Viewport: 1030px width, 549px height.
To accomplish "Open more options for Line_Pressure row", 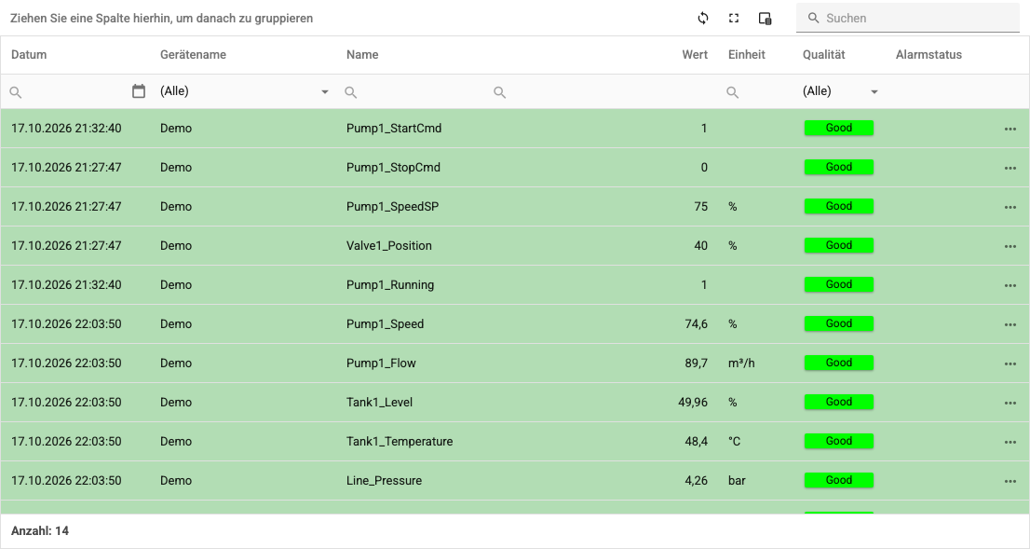I will [1010, 481].
